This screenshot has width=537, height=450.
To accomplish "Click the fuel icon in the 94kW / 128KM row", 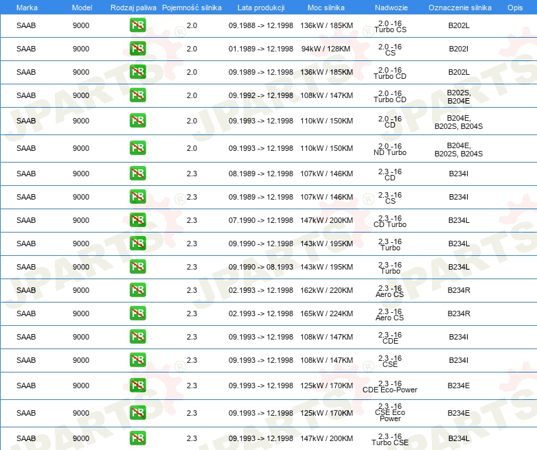I will 137,48.
